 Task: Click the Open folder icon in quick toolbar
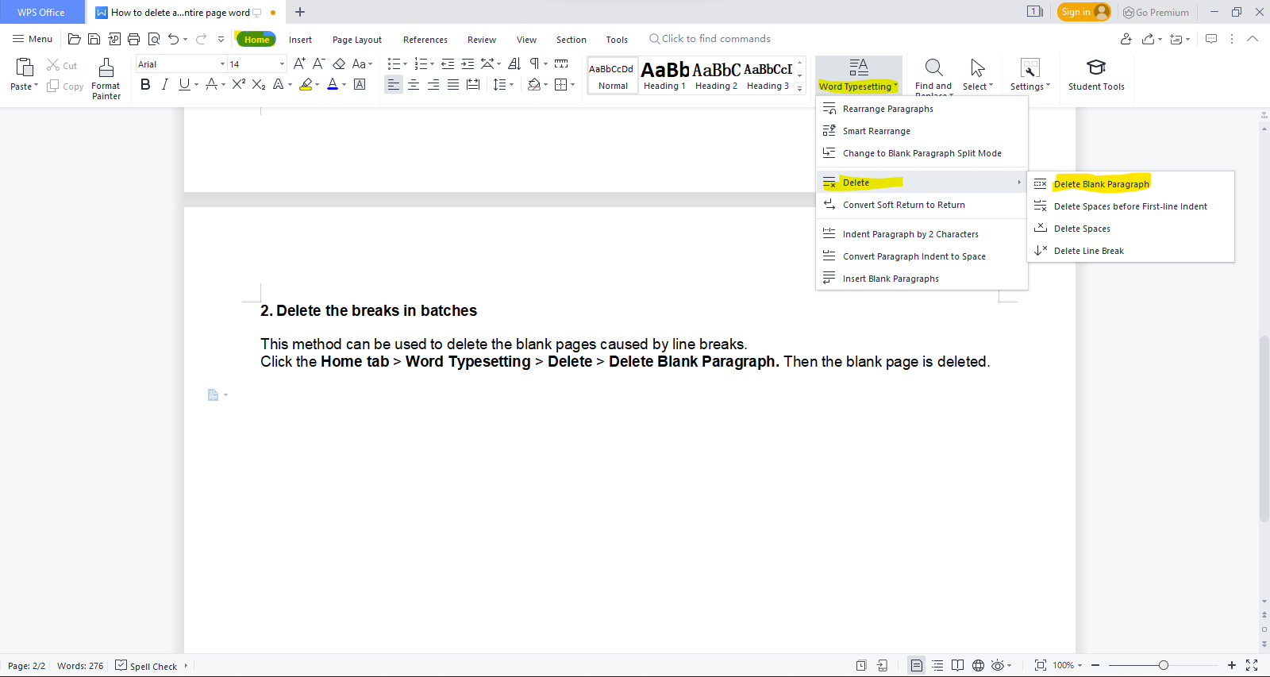click(75, 39)
